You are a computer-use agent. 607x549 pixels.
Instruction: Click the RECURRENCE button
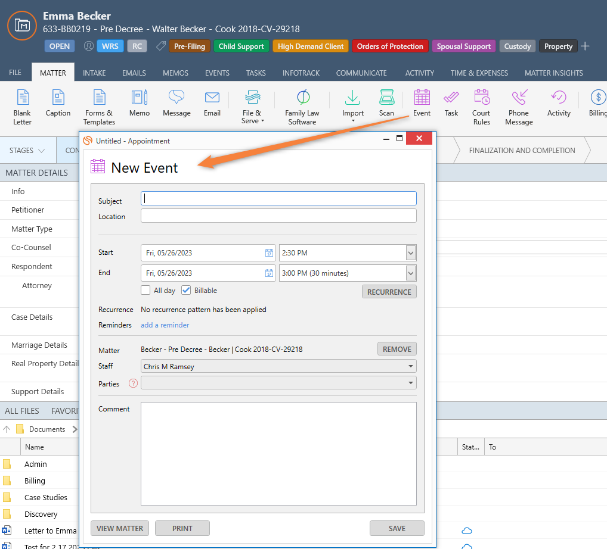[x=389, y=292]
